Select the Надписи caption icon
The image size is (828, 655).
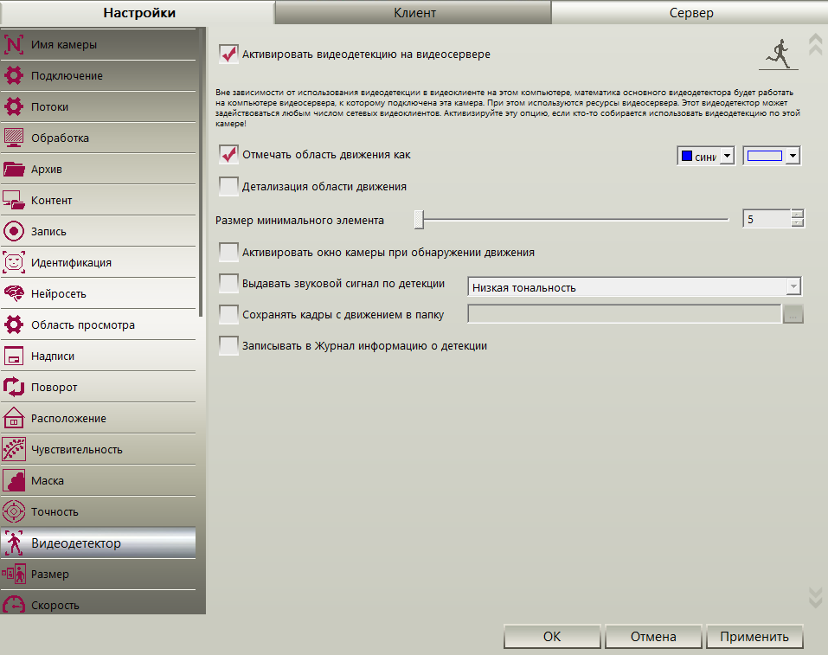(x=14, y=356)
